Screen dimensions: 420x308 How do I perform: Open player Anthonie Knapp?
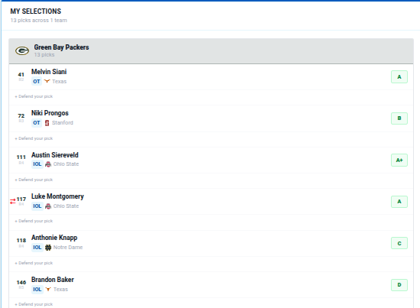[x=54, y=238]
